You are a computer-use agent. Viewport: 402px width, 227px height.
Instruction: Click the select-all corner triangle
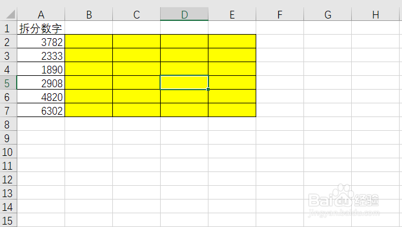[10, 14]
